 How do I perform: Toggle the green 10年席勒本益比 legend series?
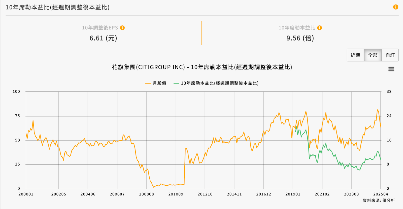coord(216,83)
